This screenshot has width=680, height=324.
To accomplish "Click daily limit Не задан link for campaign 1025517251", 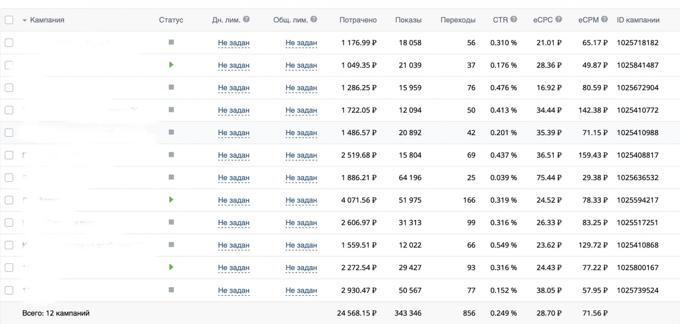I will pyautogui.click(x=233, y=223).
